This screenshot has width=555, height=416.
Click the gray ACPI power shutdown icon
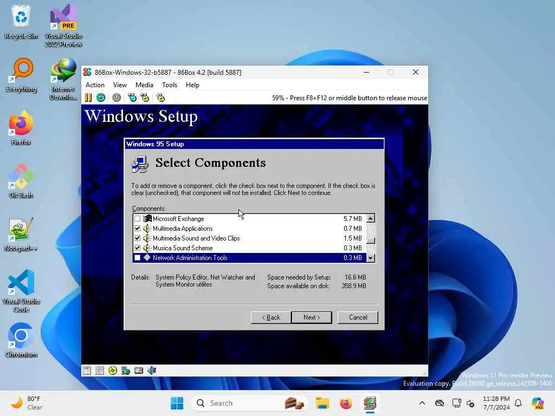pos(117,97)
